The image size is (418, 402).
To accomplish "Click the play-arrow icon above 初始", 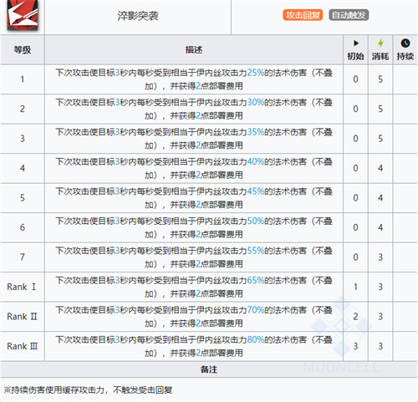I will [x=356, y=43].
